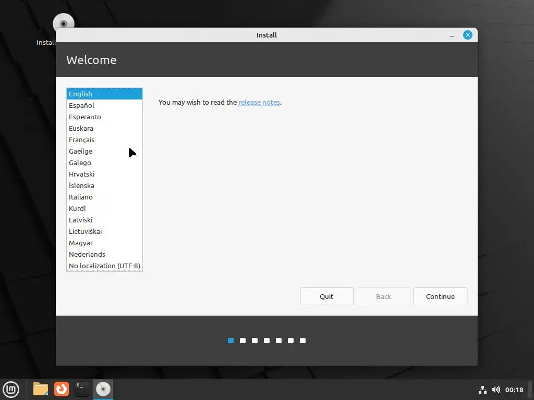Minimize the Install window
The width and height of the screenshot is (534, 400).
coord(452,35)
